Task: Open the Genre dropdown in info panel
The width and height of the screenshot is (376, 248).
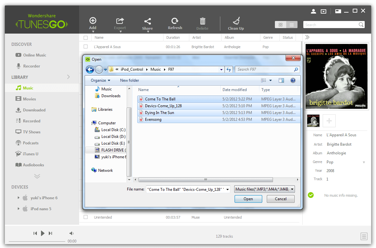Action: (x=364, y=162)
